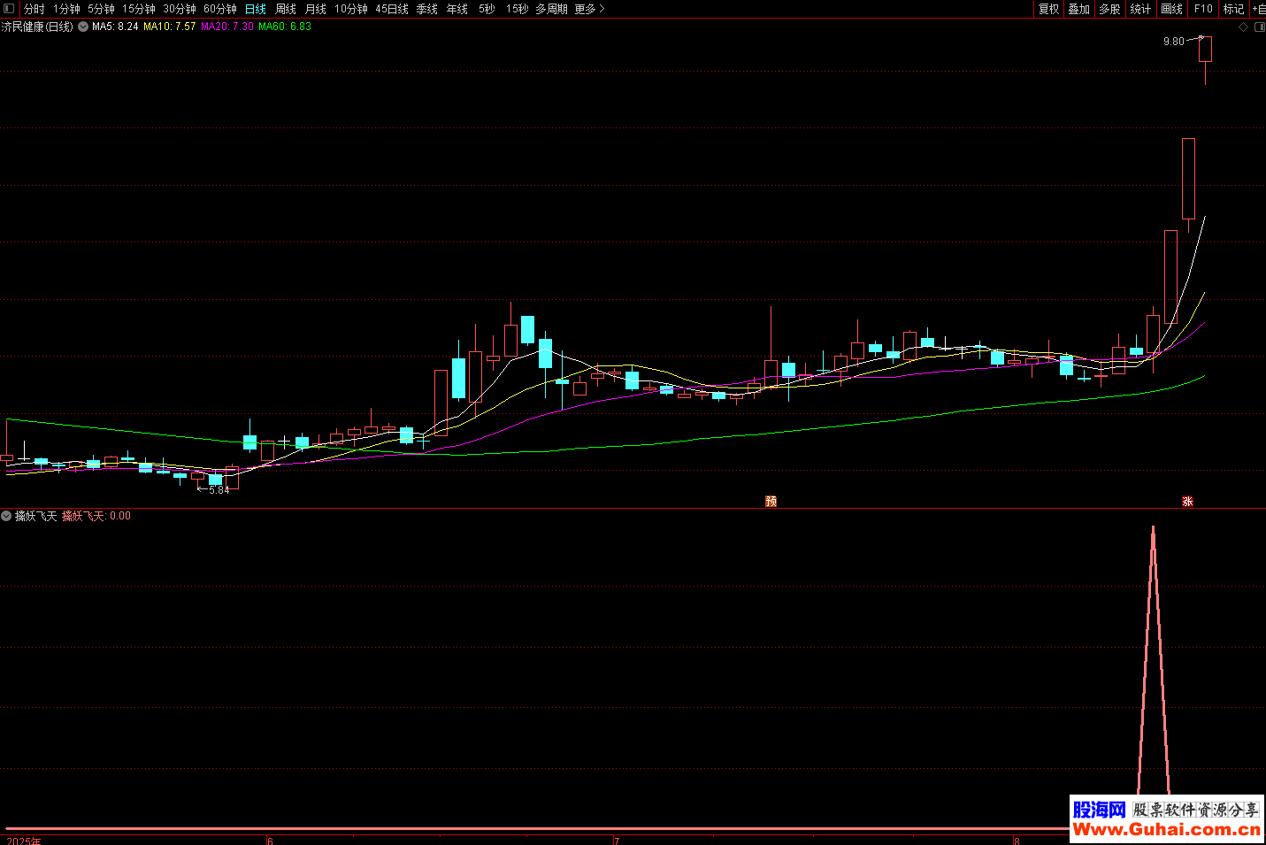Select the 日线 daily chart tab
This screenshot has height=845, width=1266.
pos(256,9)
